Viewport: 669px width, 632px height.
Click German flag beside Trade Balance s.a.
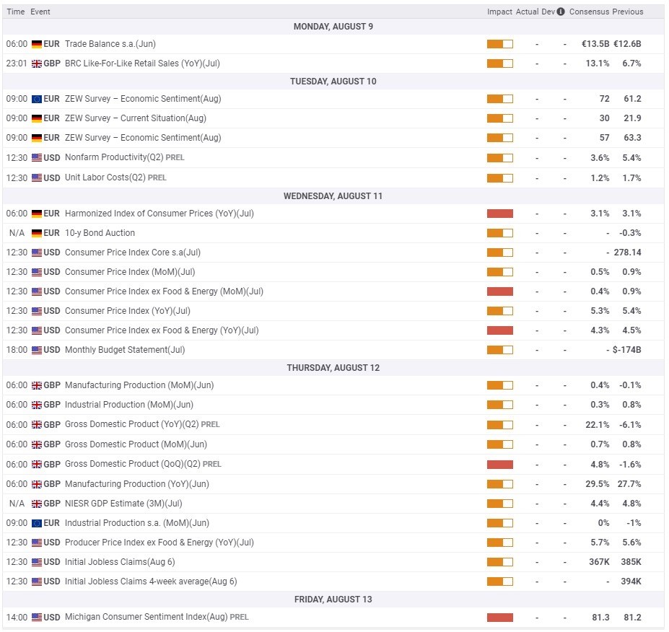tap(37, 44)
